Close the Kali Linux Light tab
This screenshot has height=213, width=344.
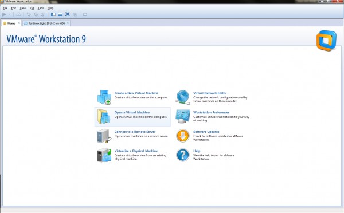67,23
